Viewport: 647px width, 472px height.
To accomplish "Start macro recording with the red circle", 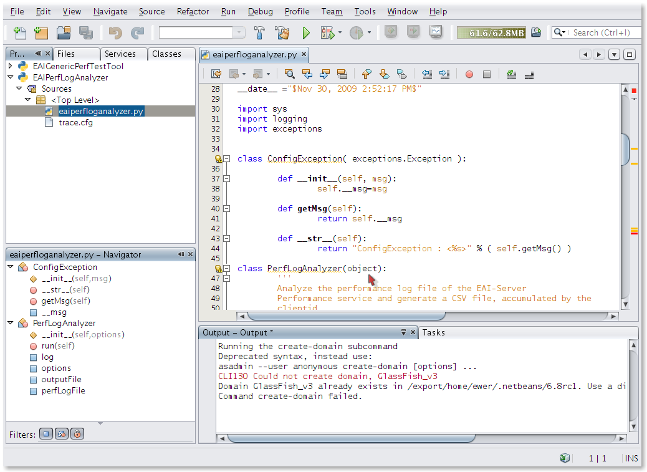I will [x=469, y=74].
